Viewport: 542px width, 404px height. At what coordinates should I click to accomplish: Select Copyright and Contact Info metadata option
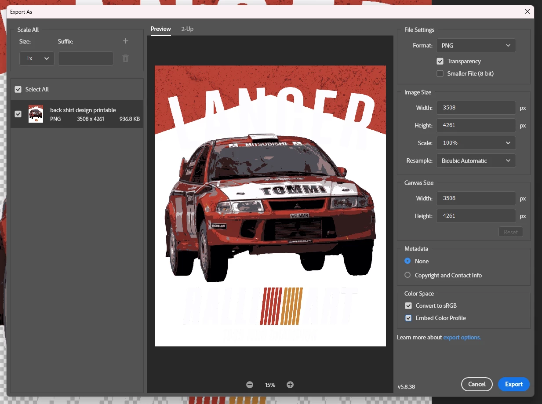click(407, 275)
